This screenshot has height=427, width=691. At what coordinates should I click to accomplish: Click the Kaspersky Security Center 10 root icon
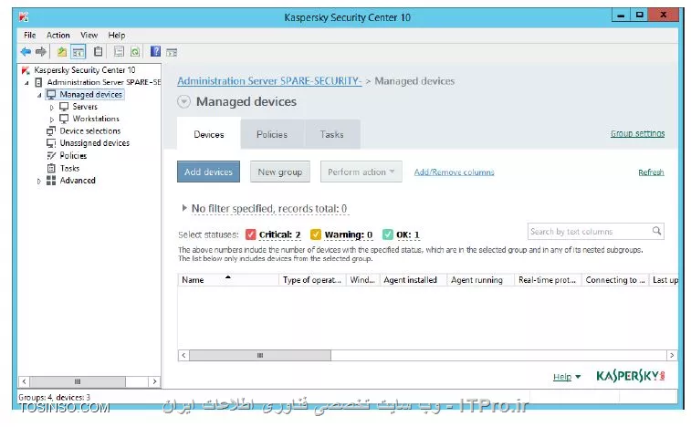point(26,70)
